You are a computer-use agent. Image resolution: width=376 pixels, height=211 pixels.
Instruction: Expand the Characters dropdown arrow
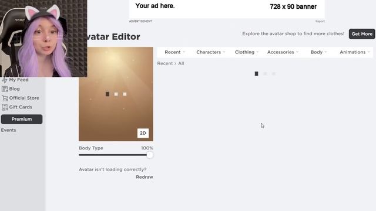[224, 52]
